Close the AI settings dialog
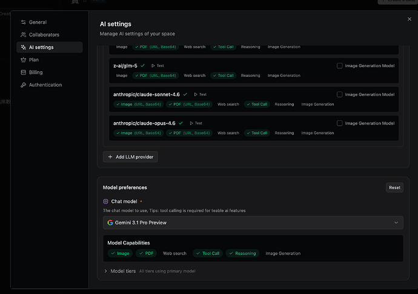 [x=410, y=19]
